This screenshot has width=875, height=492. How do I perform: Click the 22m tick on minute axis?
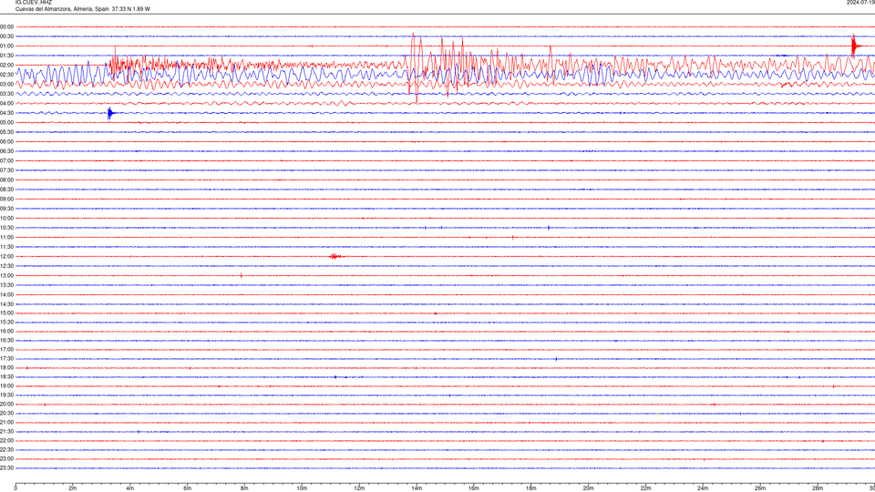pyautogui.click(x=645, y=488)
